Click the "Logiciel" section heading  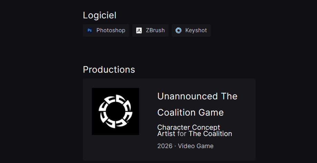[x=99, y=15]
